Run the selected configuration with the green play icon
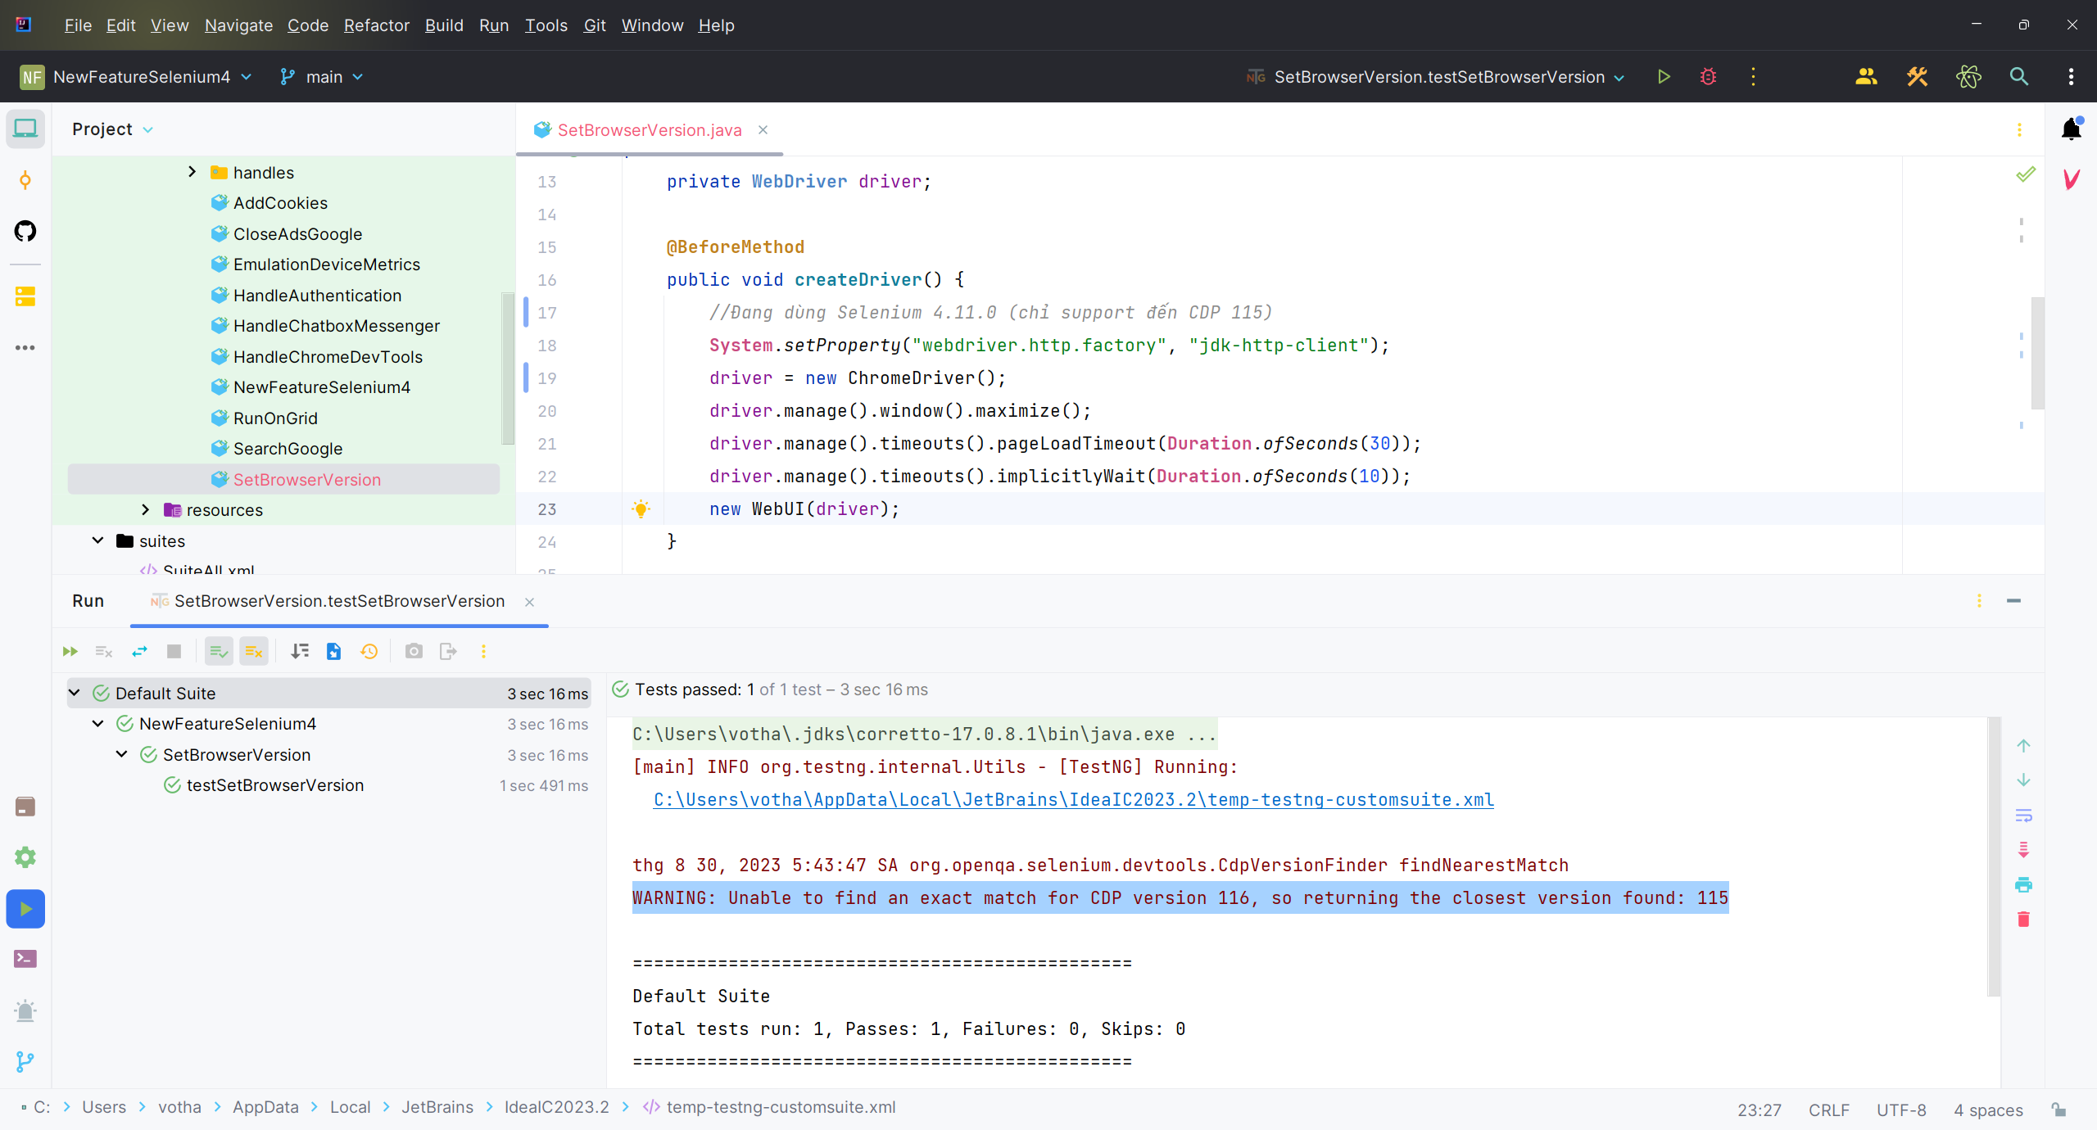The width and height of the screenshot is (2097, 1130). pyautogui.click(x=1663, y=77)
